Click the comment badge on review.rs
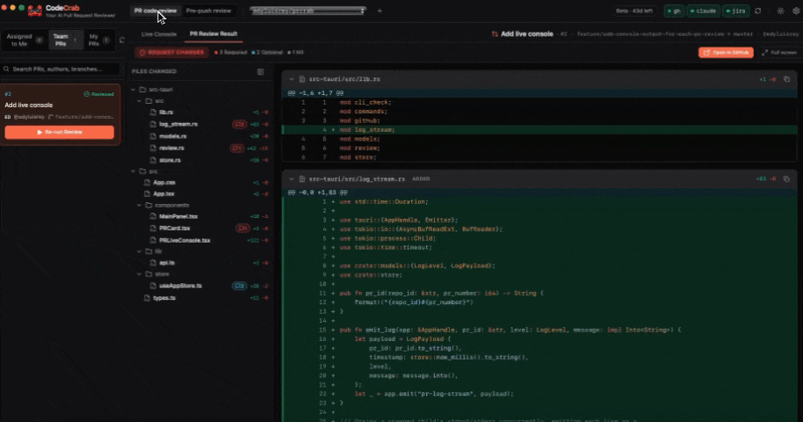 [x=236, y=149]
